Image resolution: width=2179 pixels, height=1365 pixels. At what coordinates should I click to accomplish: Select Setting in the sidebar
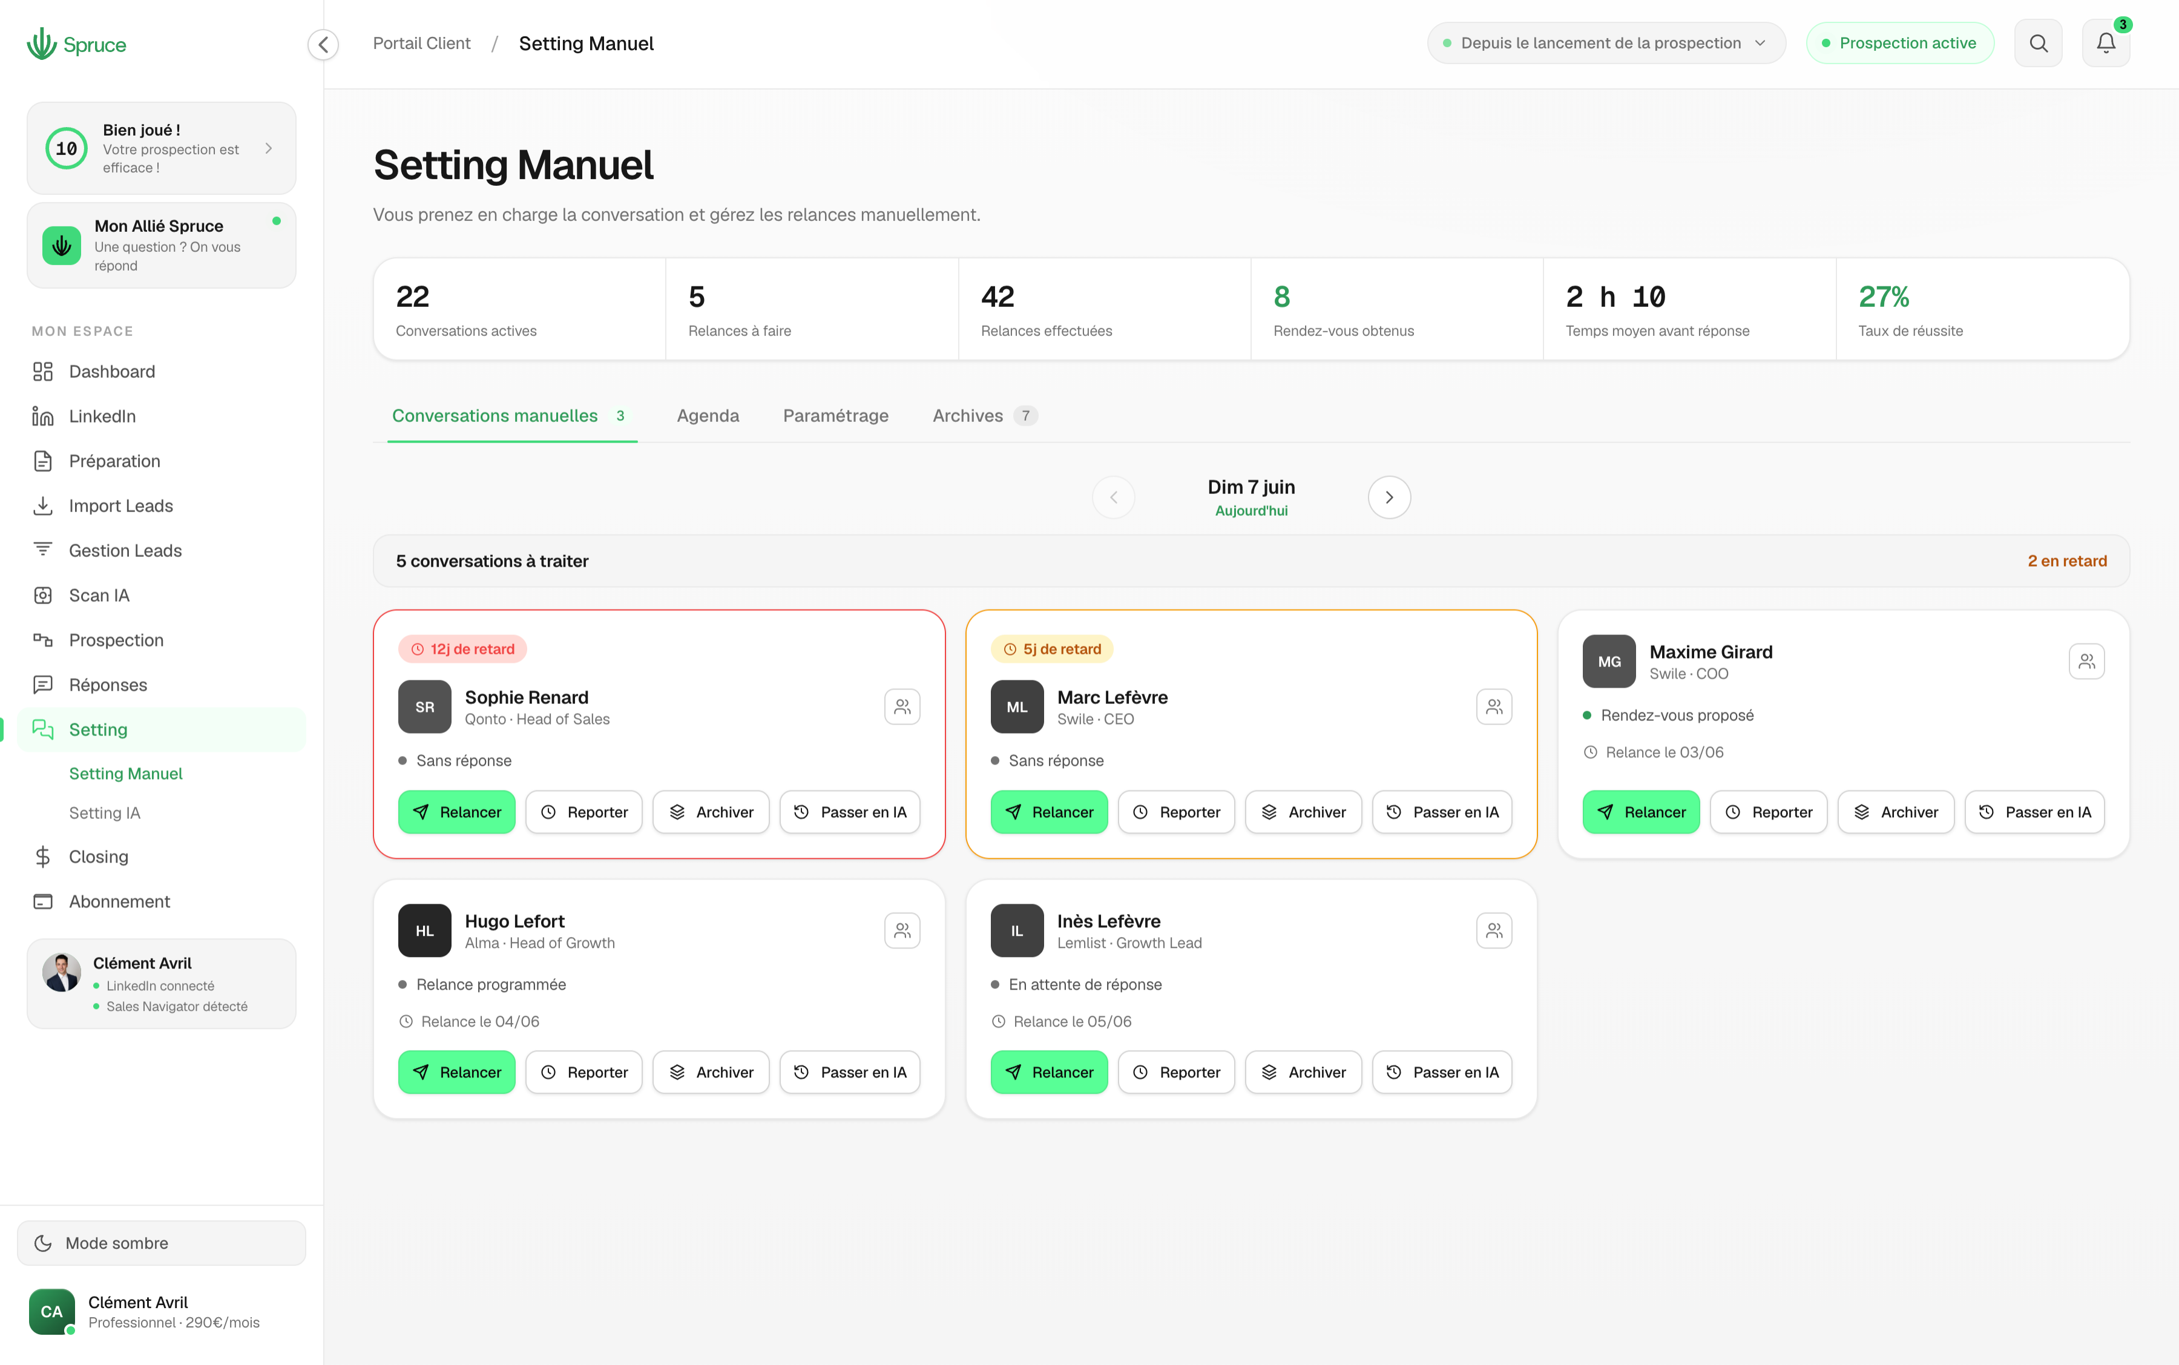pyautogui.click(x=162, y=729)
